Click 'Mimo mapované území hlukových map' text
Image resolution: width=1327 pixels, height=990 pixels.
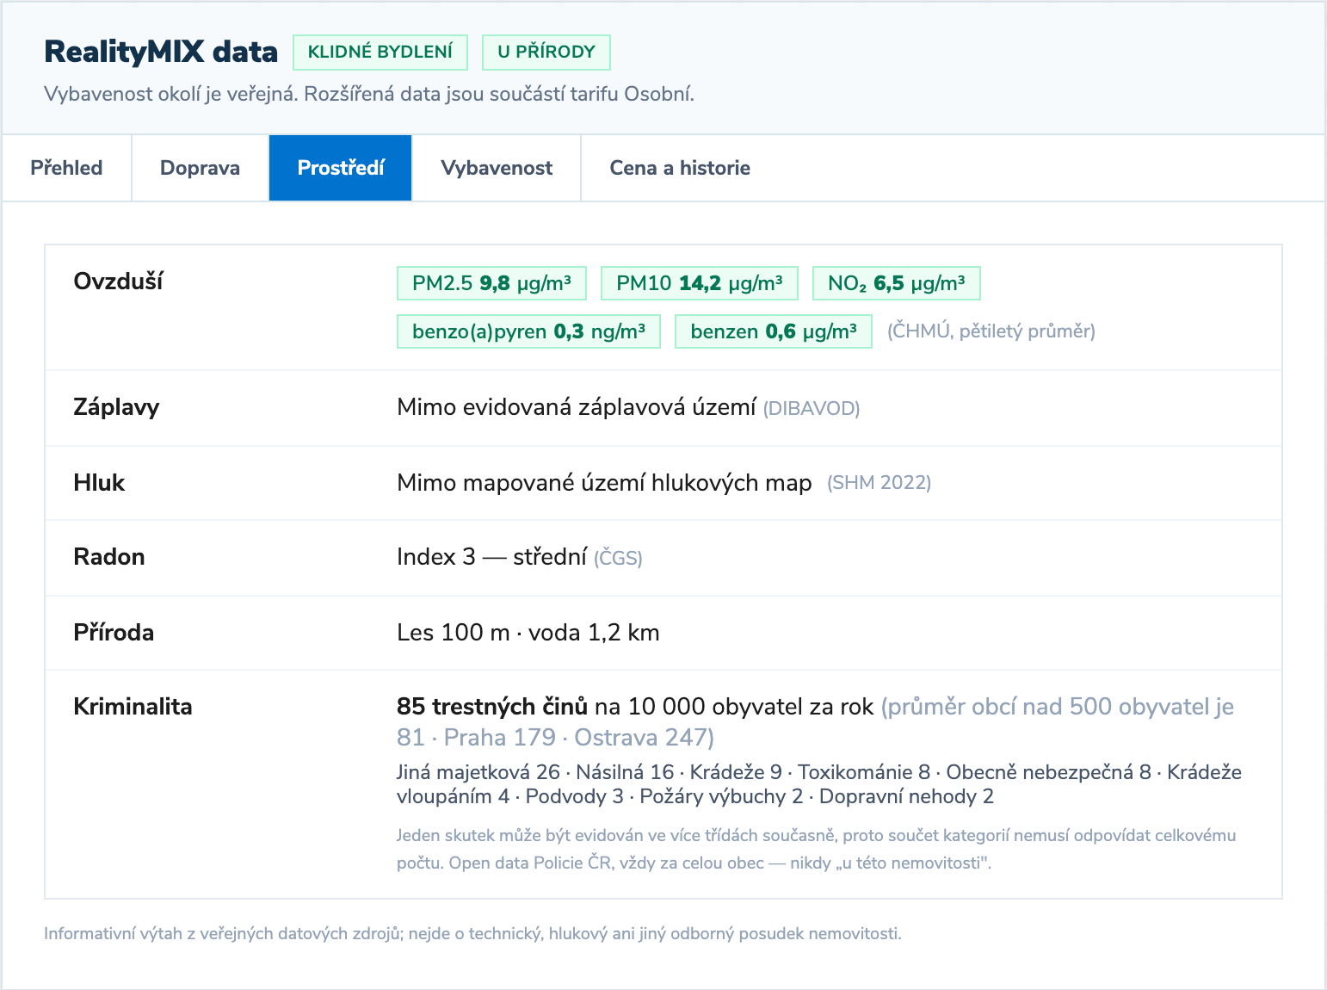(604, 483)
